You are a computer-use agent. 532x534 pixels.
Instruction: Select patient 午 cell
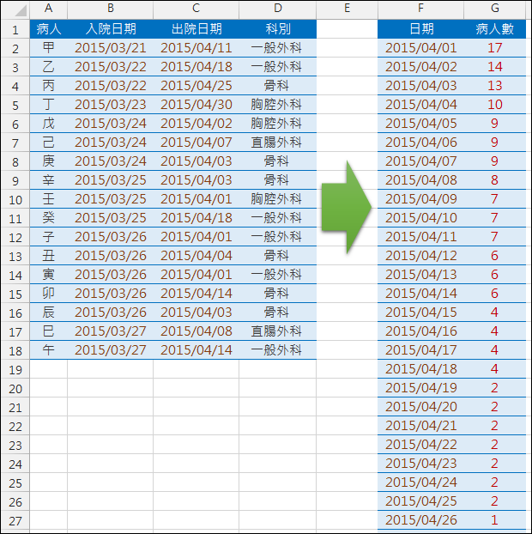48,350
